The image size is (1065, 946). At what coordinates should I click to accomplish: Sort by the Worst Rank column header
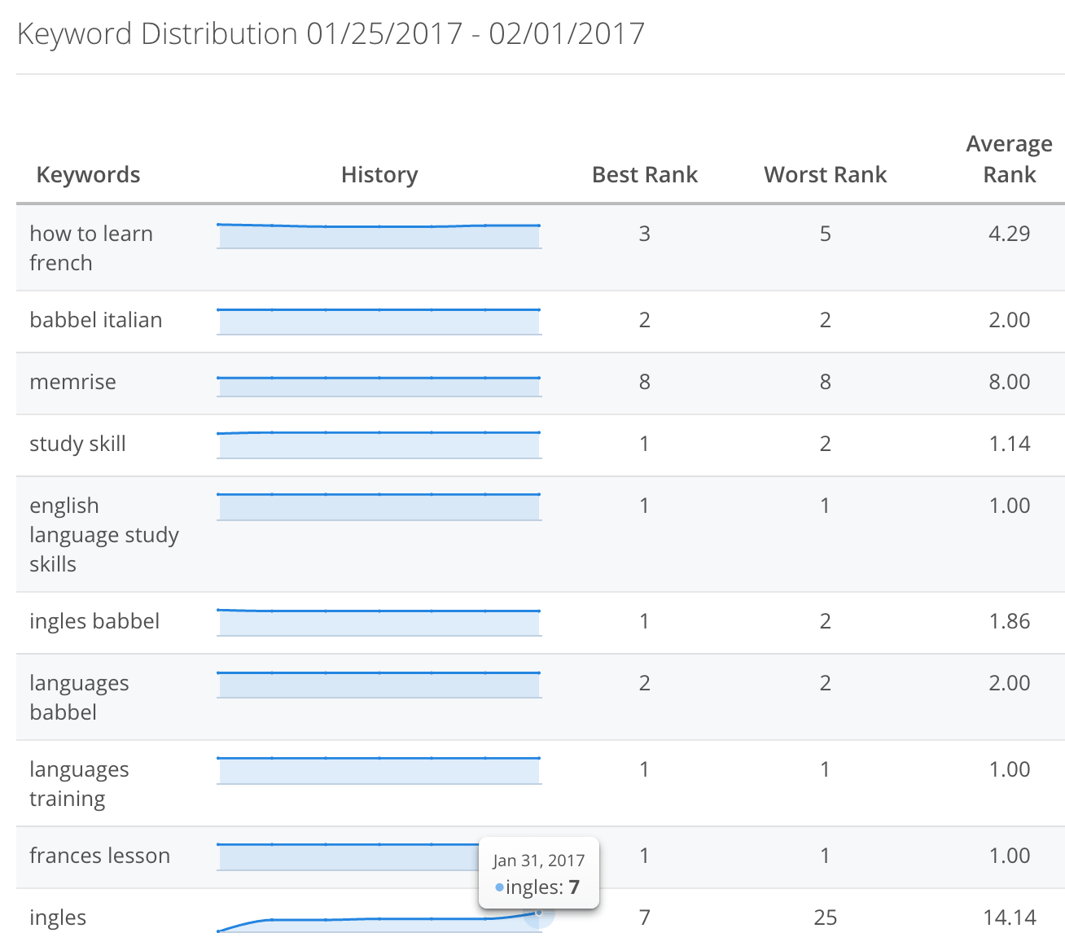point(826,174)
